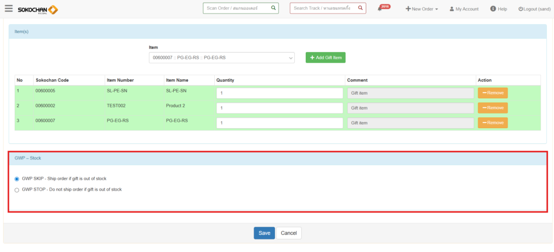
Task: Open the hamburger sidebar menu
Action: [x=9, y=8]
